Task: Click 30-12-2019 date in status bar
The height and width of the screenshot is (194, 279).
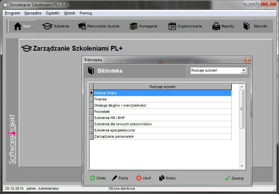Action: (x=14, y=188)
